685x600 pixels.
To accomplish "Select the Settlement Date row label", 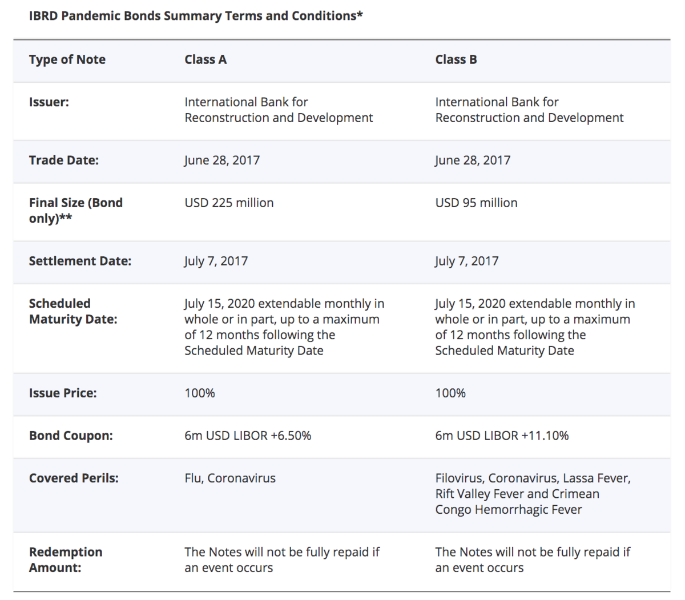I will (80, 261).
